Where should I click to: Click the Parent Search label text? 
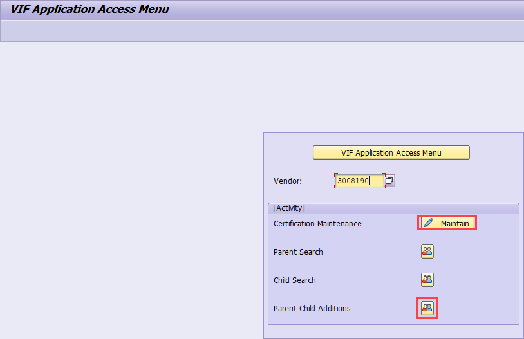298,252
